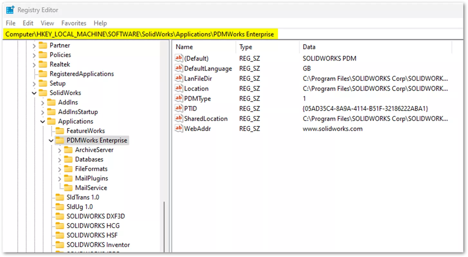
Task: Expand the AddIns key
Action: click(x=42, y=103)
